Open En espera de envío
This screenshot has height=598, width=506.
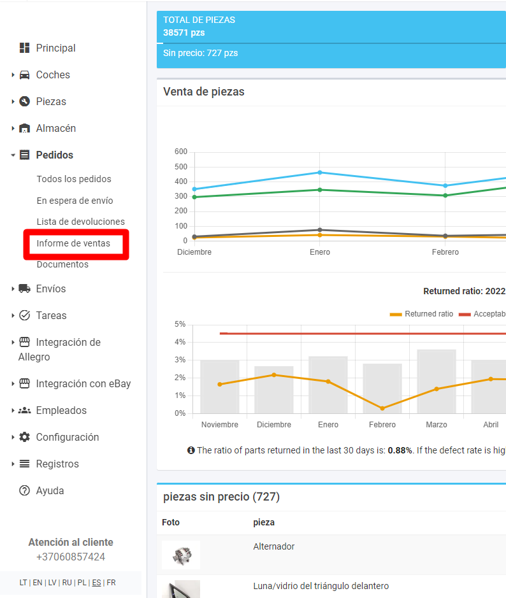[75, 201]
